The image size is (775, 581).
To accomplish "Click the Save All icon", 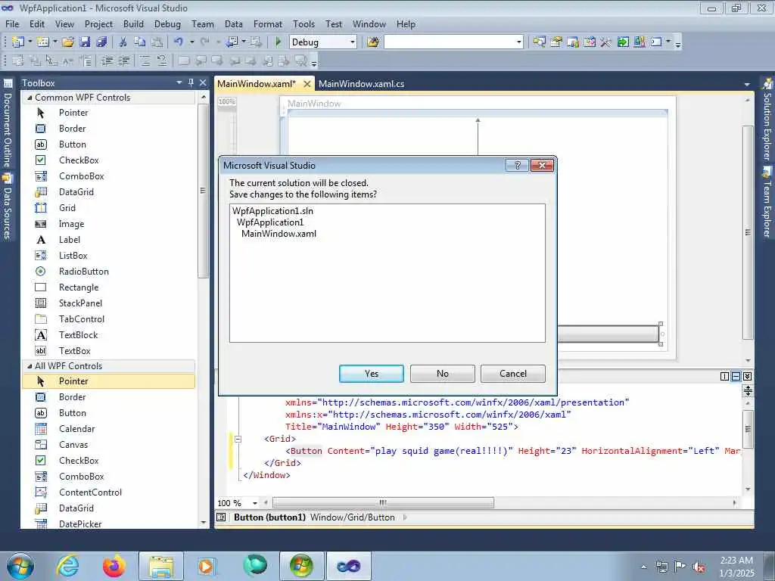I will point(102,42).
